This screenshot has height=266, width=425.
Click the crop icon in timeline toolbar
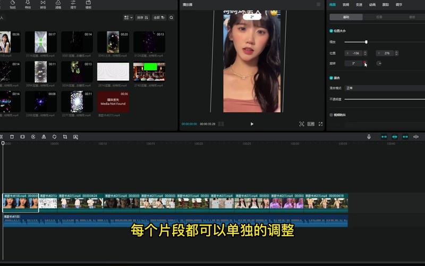[x=65, y=137]
